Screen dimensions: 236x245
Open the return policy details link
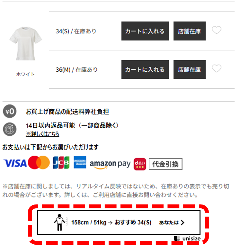tap(42, 134)
